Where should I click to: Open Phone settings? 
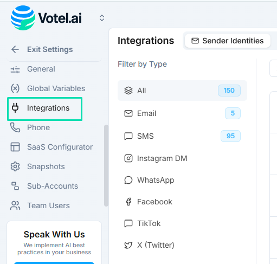tap(38, 127)
